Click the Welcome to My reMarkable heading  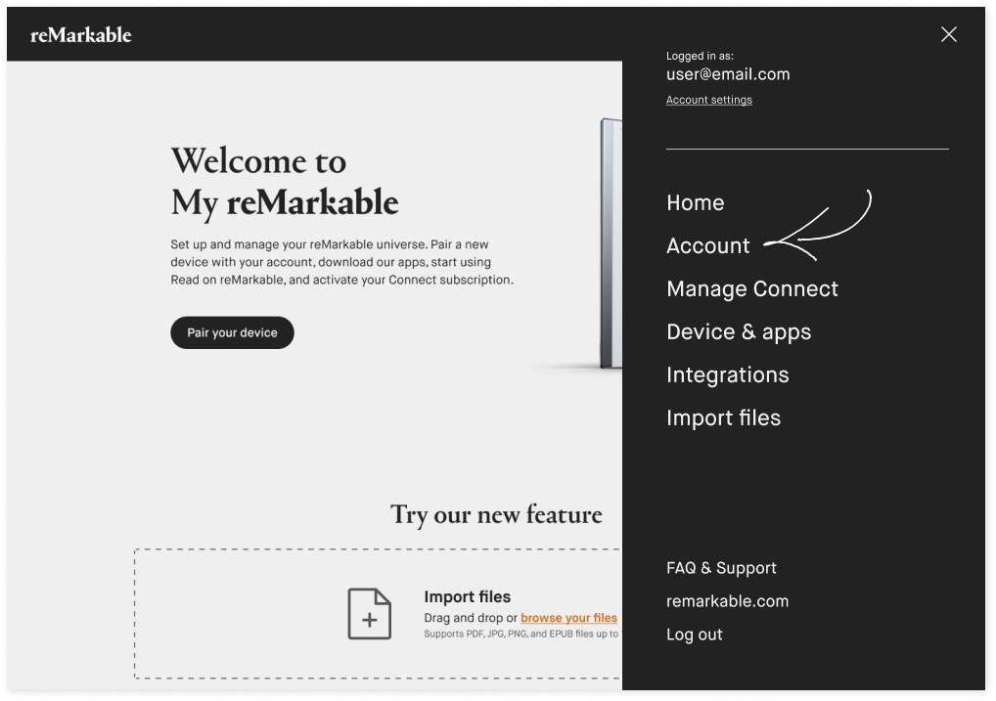[284, 182]
